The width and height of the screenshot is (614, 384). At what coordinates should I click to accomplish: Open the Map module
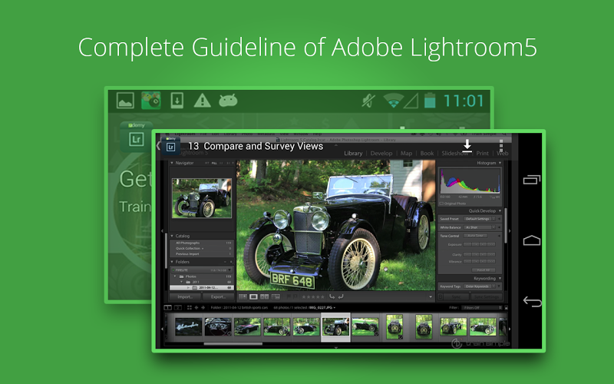click(406, 154)
